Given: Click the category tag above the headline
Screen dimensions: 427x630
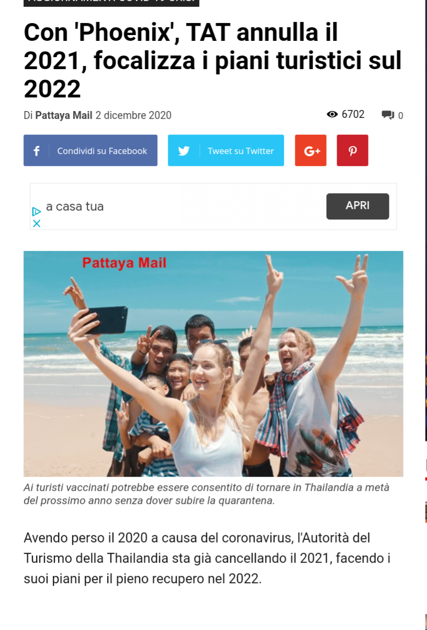Looking at the screenshot, I should pos(111,2).
